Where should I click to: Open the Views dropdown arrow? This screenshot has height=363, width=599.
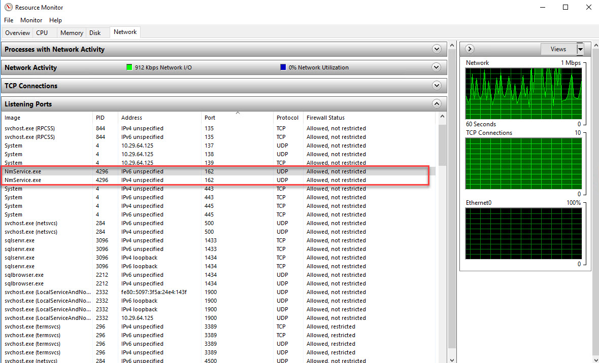(x=580, y=49)
